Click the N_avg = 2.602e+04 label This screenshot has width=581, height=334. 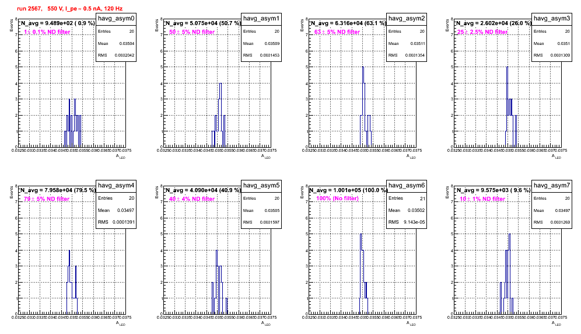[x=493, y=23]
